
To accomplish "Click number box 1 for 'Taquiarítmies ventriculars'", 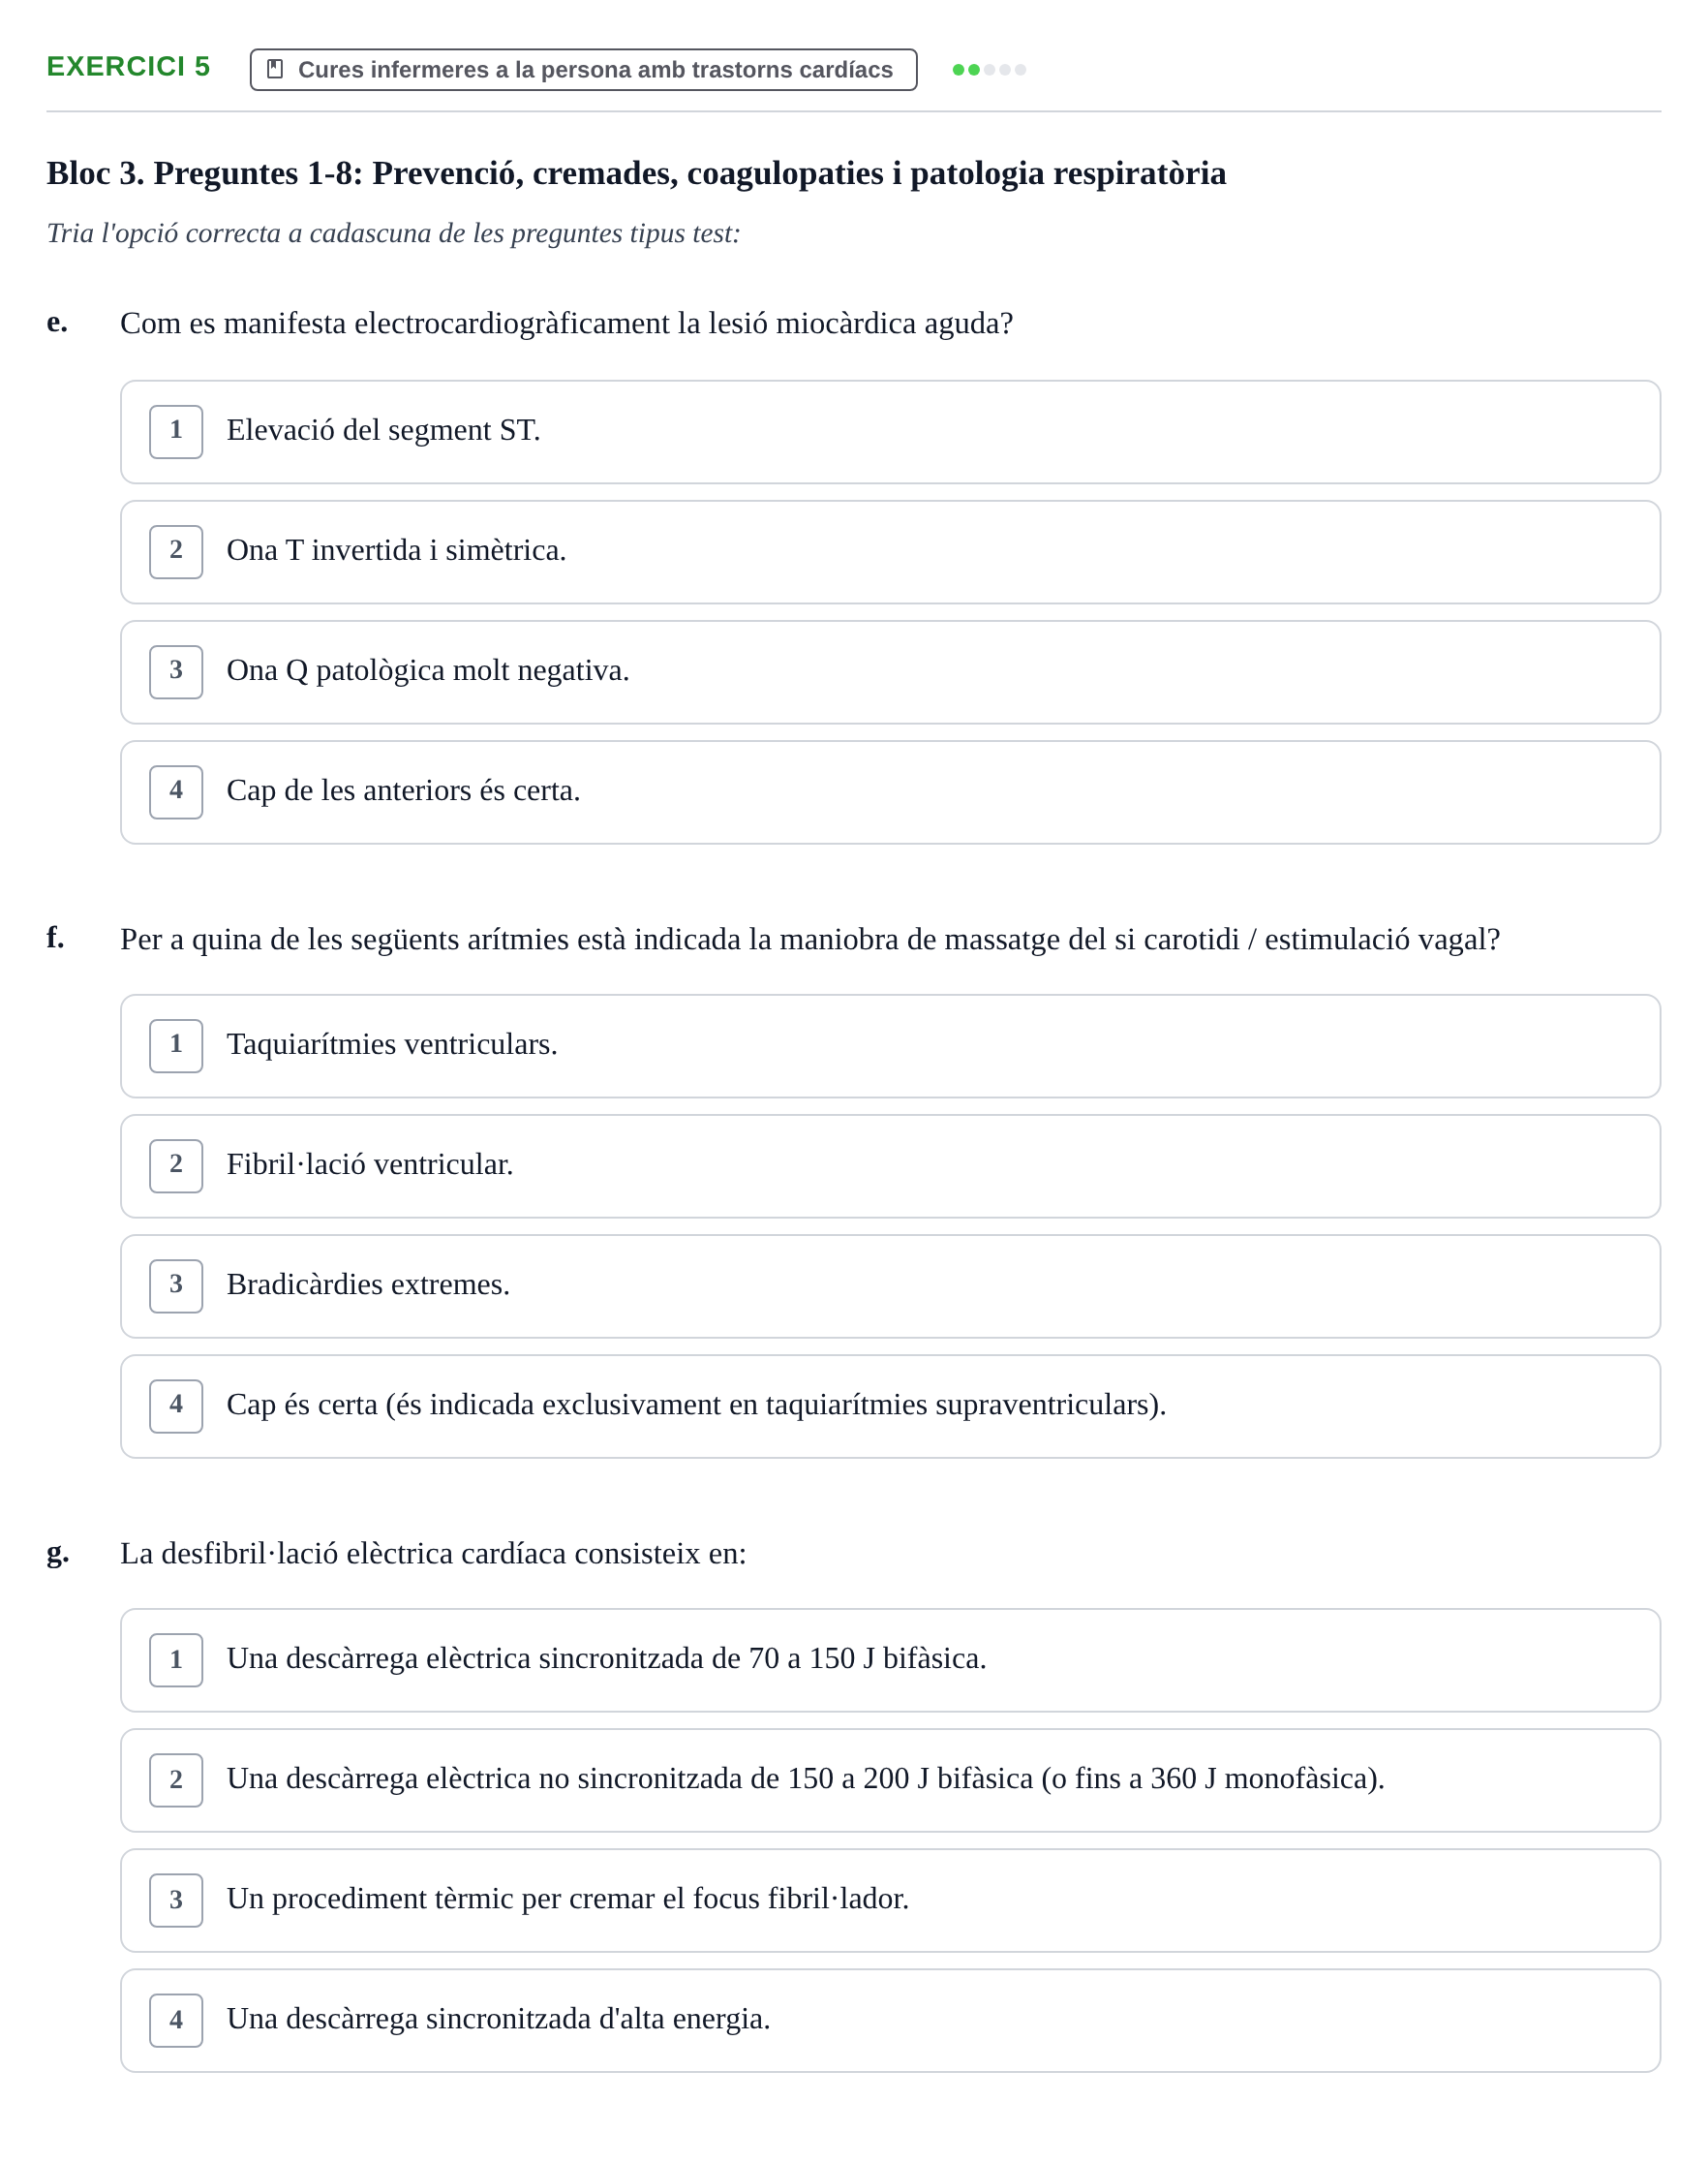I will [x=176, y=1045].
